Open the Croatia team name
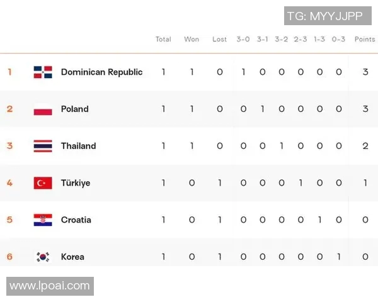 (76, 220)
